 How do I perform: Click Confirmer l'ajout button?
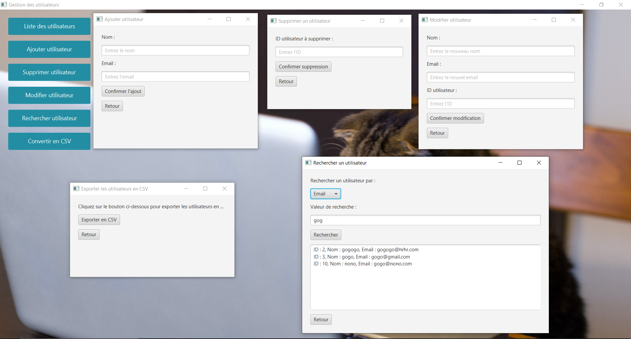coord(123,91)
